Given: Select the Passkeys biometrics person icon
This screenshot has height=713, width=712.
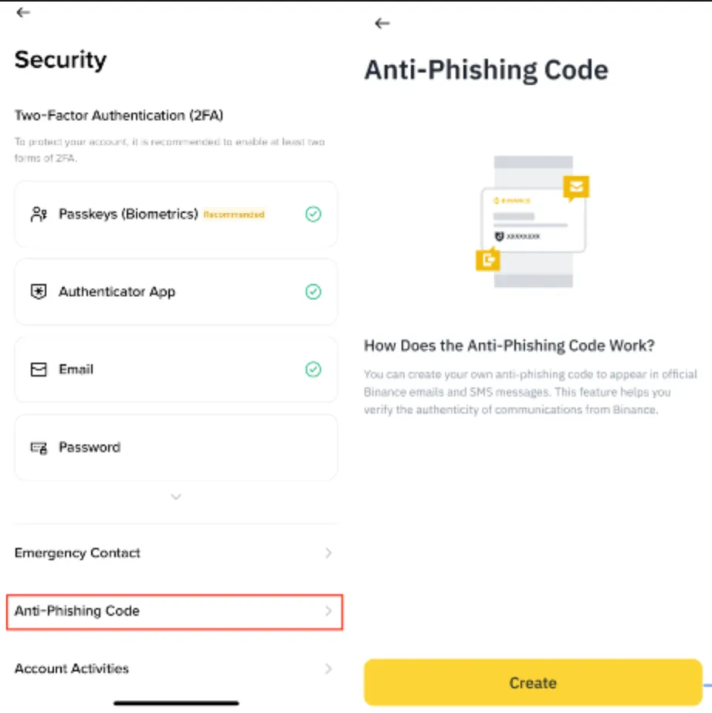Looking at the screenshot, I should tap(39, 214).
